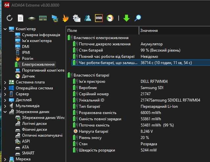Image resolution: width=210 pixels, height=162 pixels.
Task: Open the CPU chip toolbar icon
Action: 32,18
